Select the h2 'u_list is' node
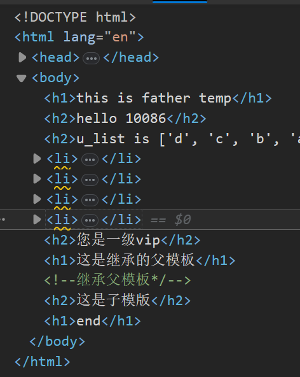 172,139
